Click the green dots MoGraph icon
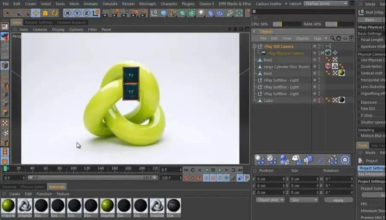 pyautogui.click(x=239, y=13)
